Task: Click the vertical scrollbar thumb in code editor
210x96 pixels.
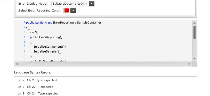Action: point(195,32)
